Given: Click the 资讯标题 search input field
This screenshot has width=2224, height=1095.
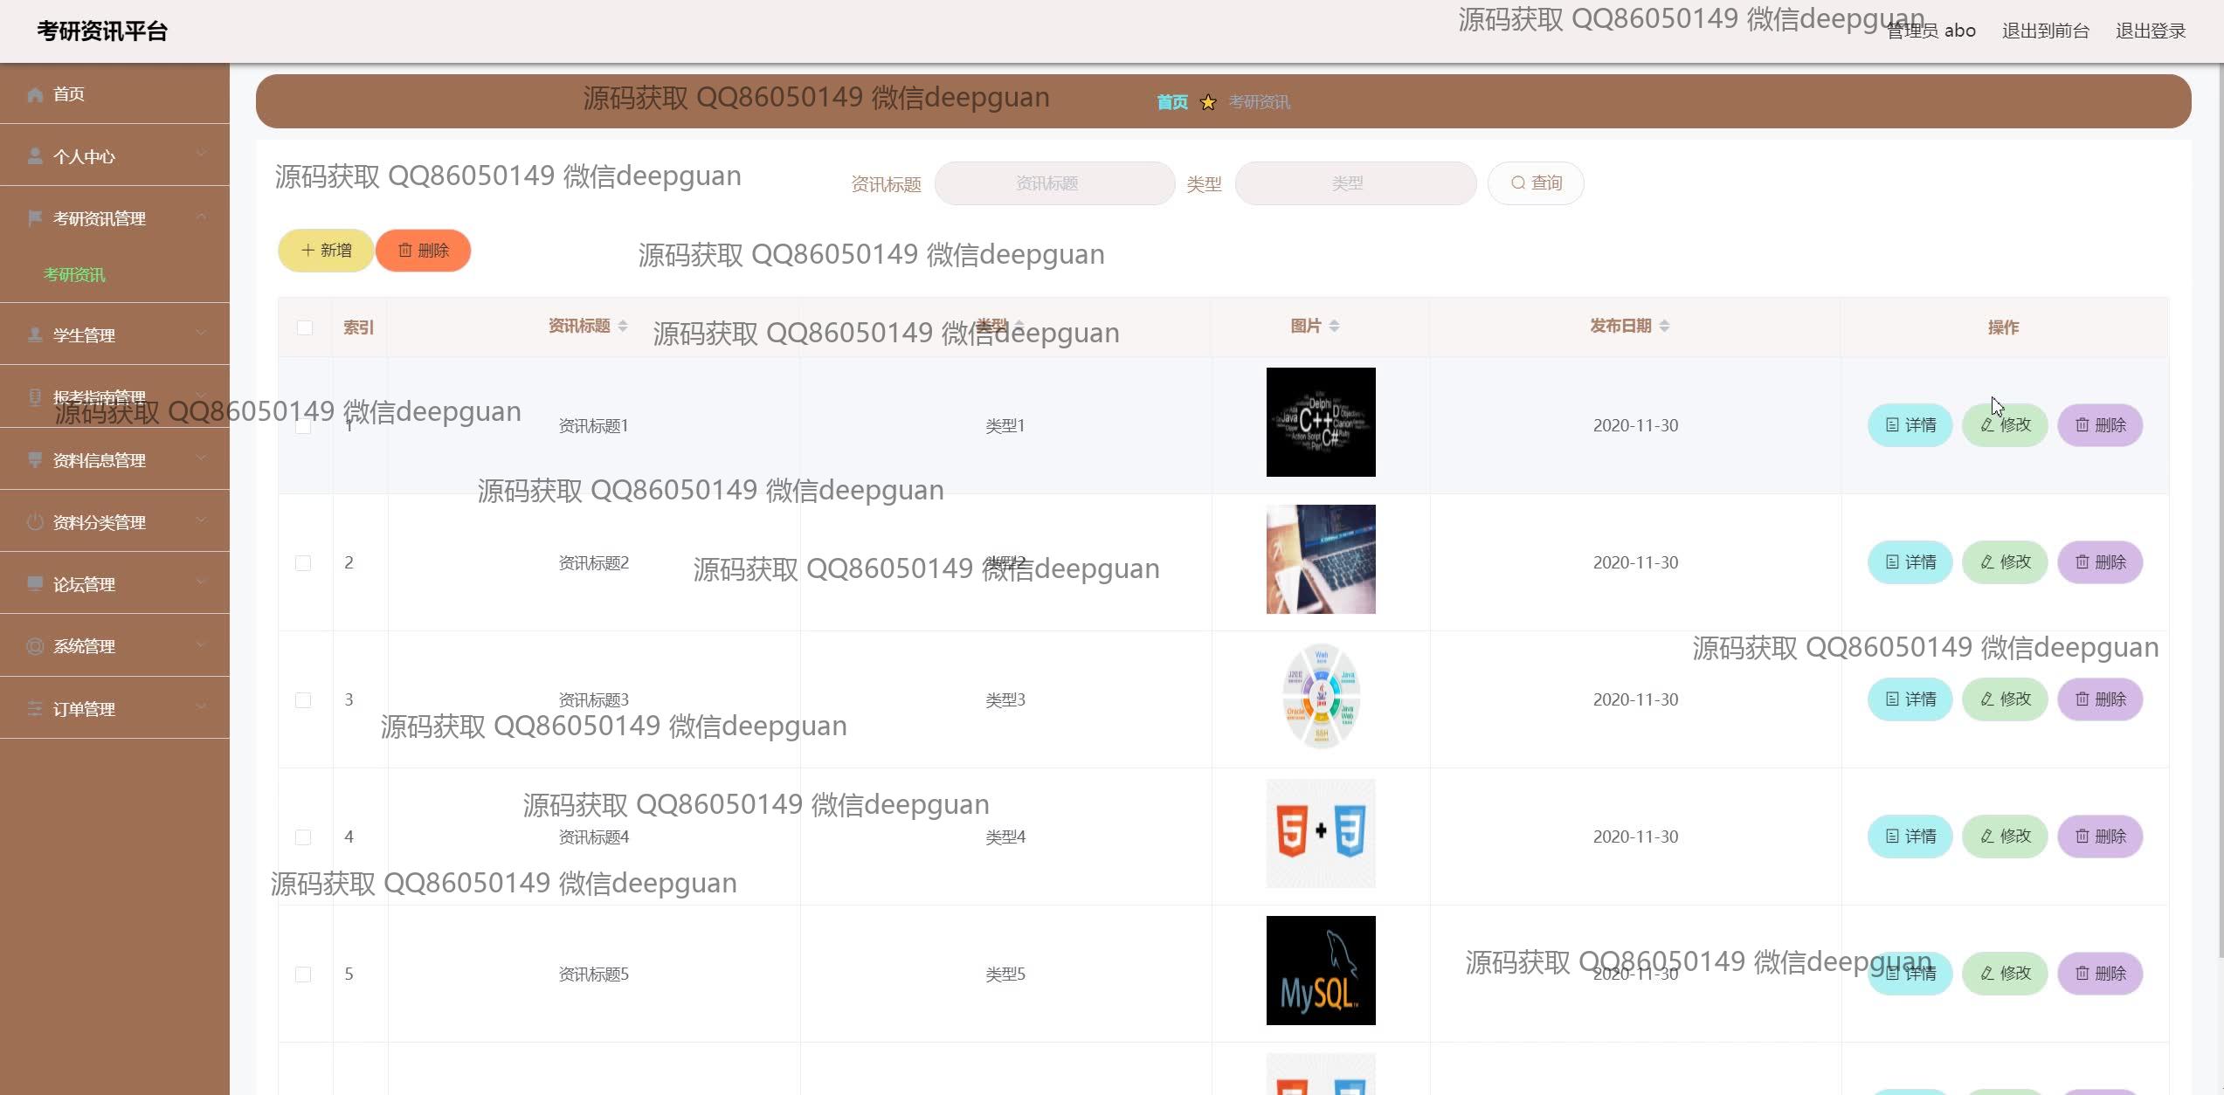Looking at the screenshot, I should click(1054, 183).
